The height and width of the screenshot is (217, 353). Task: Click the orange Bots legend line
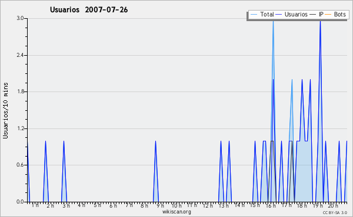(328, 15)
